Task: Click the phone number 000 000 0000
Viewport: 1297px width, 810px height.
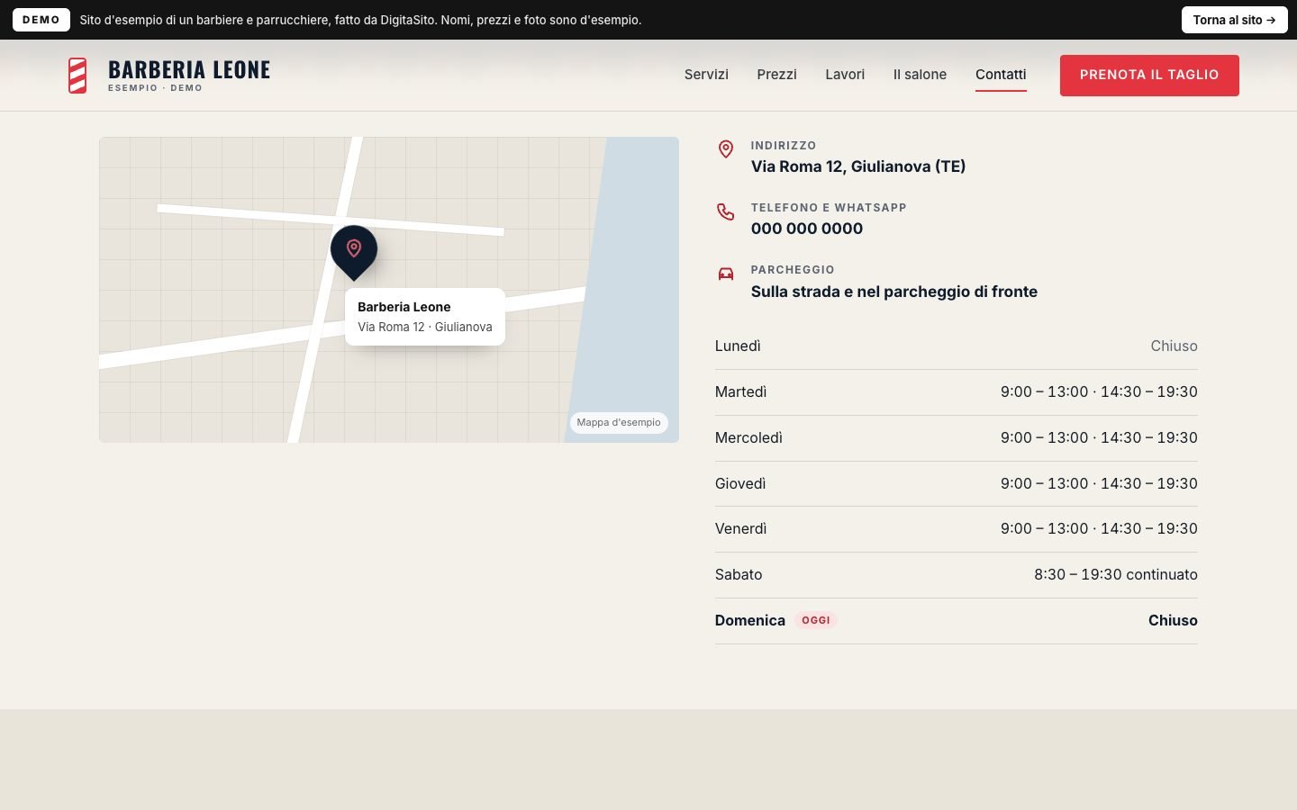Action: (x=807, y=229)
